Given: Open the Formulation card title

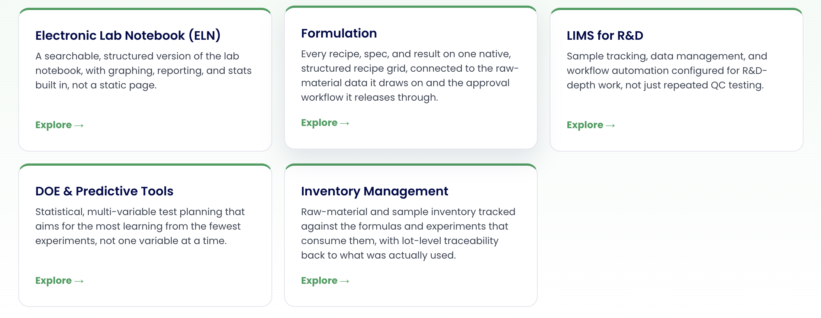Looking at the screenshot, I should point(339,33).
